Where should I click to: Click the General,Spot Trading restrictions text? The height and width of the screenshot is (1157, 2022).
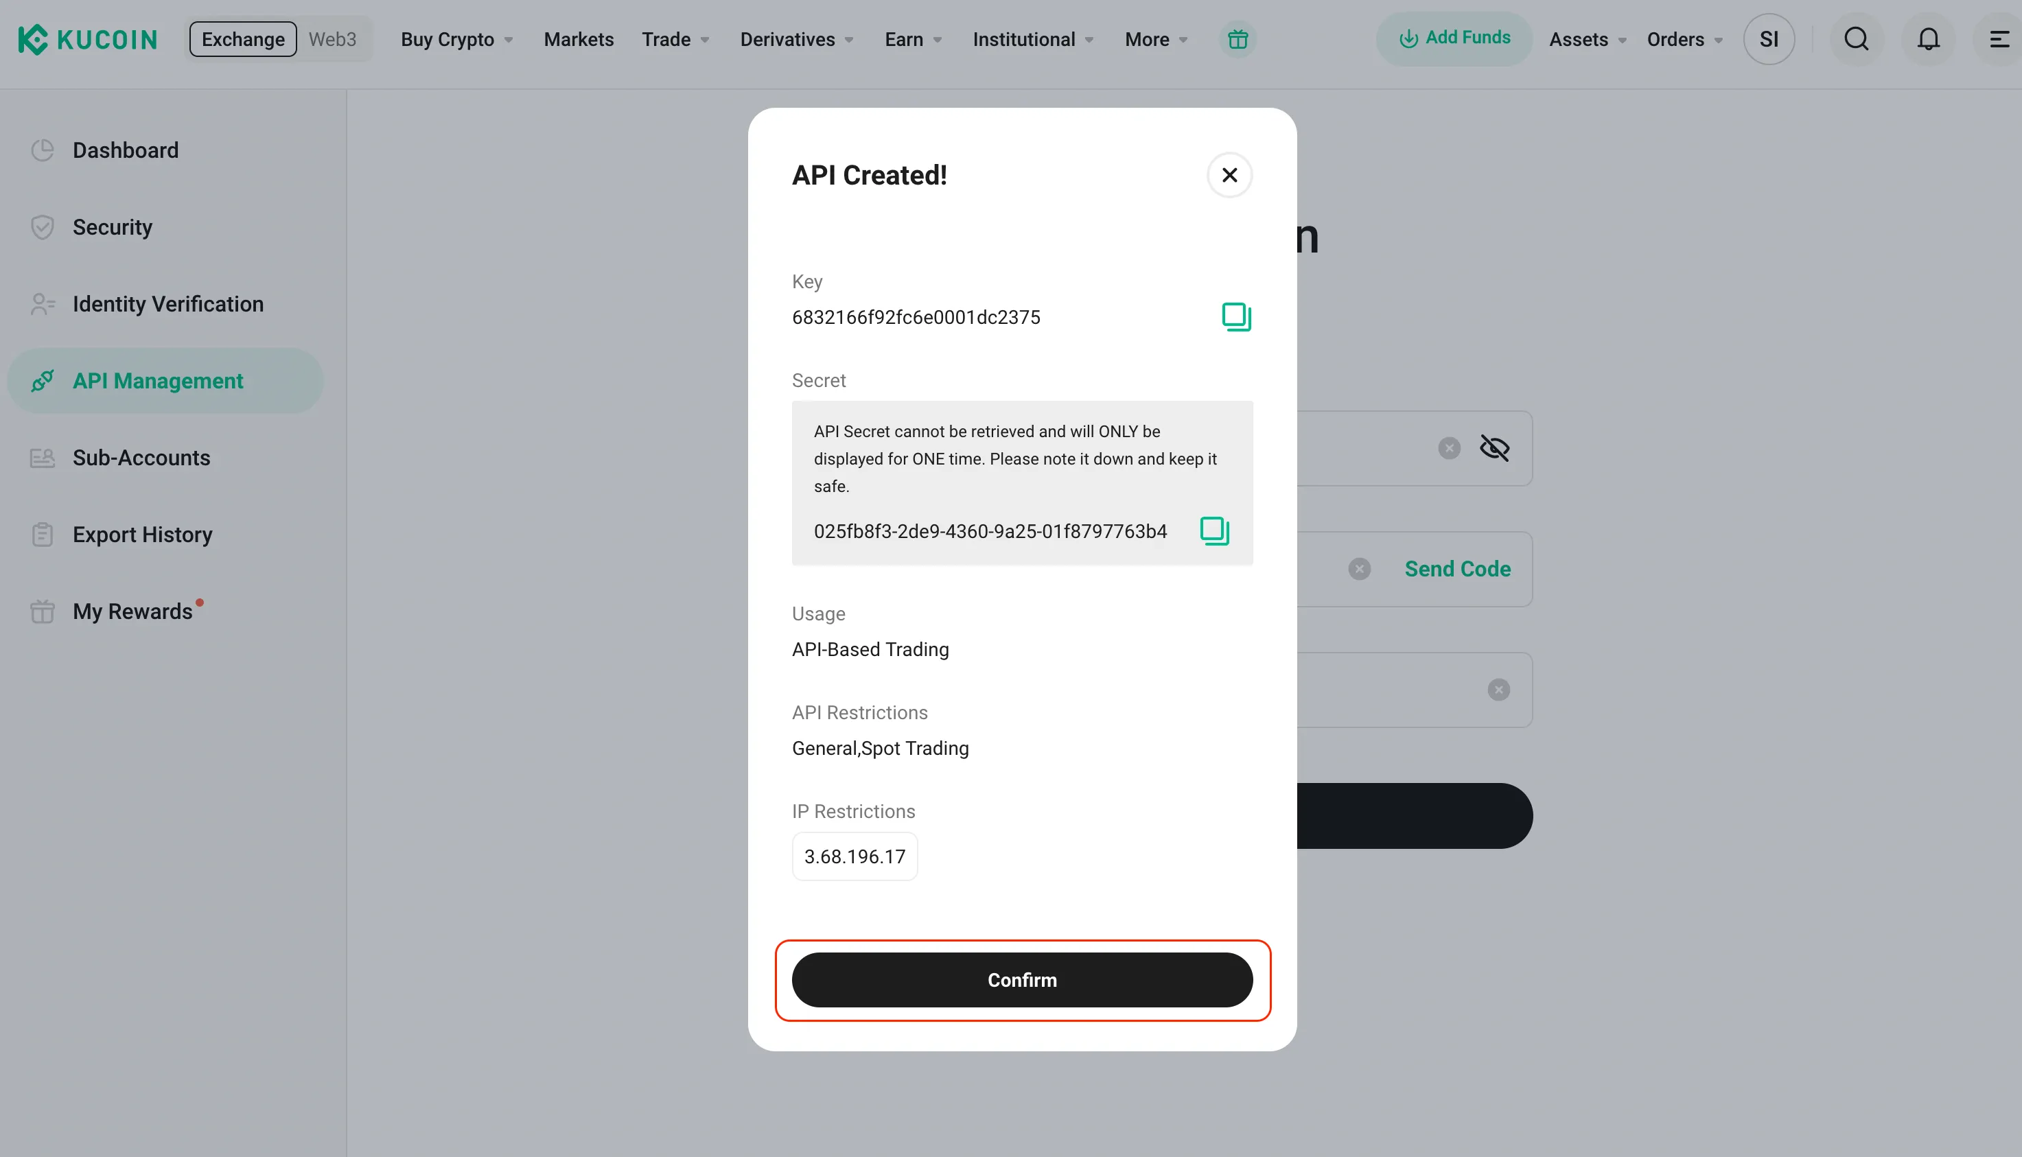pos(880,749)
